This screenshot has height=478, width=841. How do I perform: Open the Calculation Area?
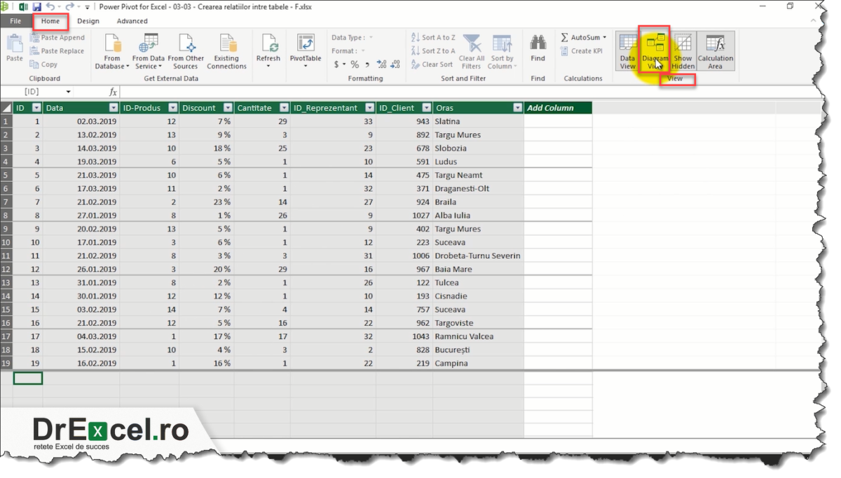[715, 49]
